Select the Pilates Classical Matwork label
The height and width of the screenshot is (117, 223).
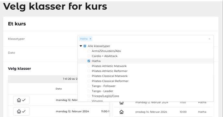pos(110,76)
